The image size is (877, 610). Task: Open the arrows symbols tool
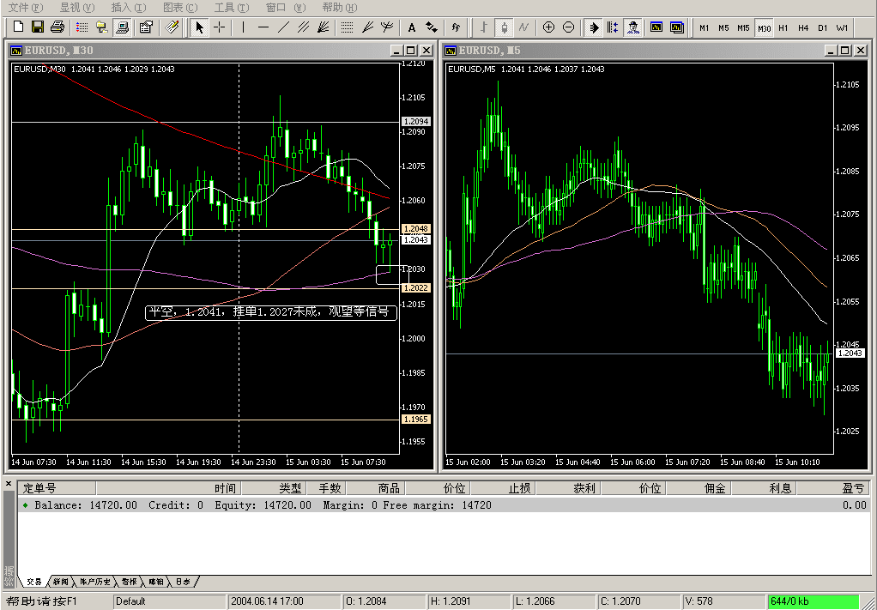coord(432,27)
